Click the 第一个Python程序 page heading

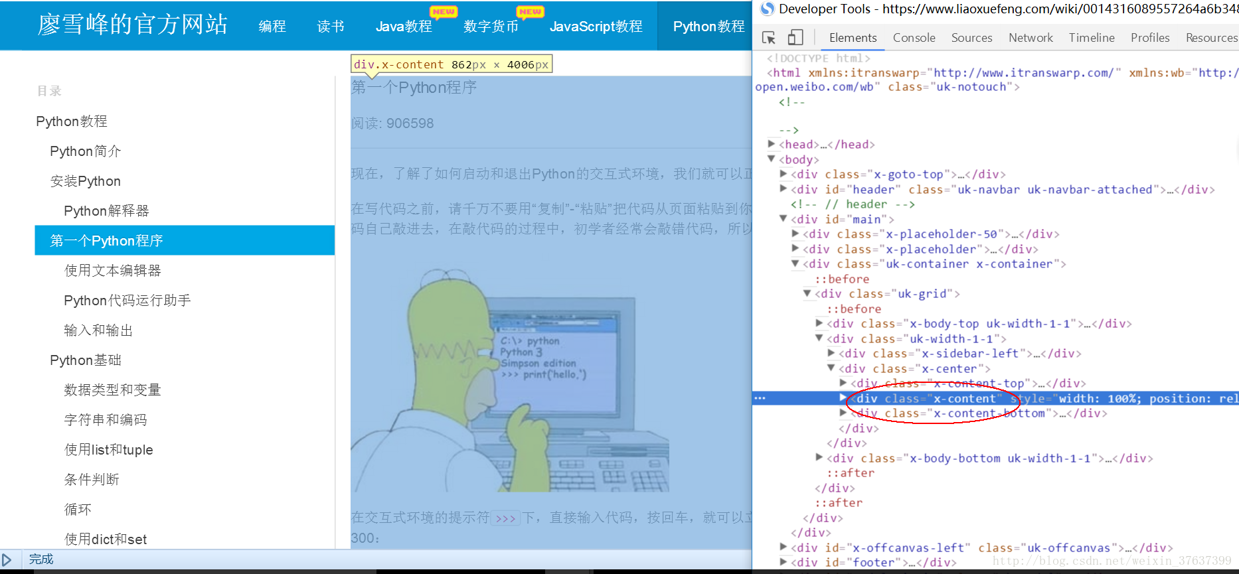[x=414, y=88]
